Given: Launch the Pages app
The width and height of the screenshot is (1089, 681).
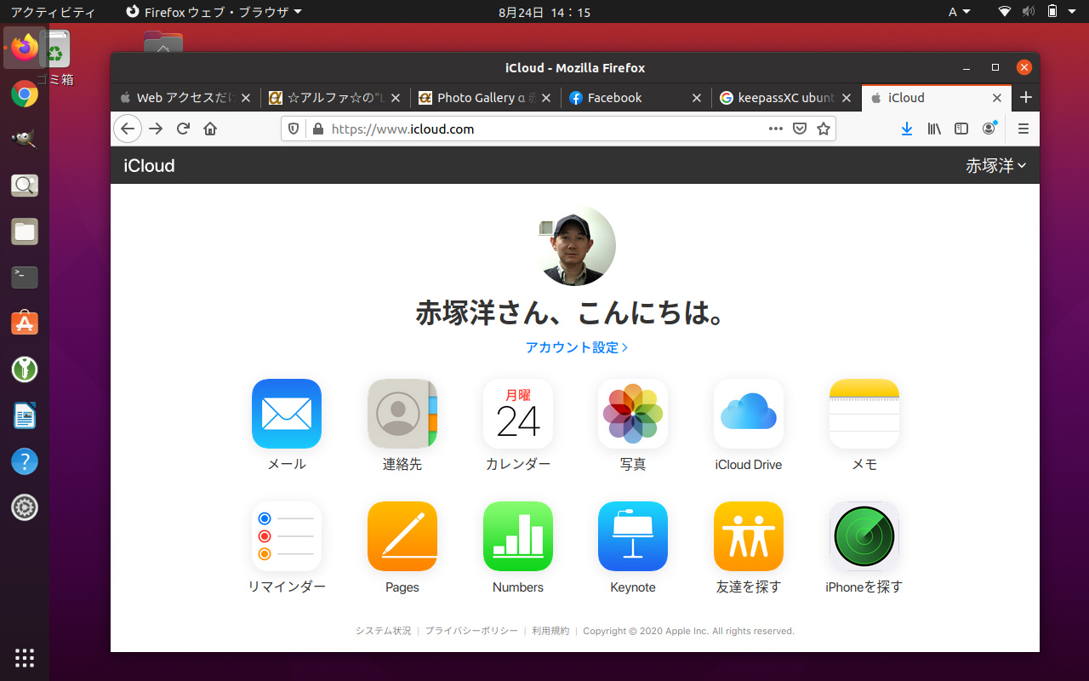Looking at the screenshot, I should point(402,536).
